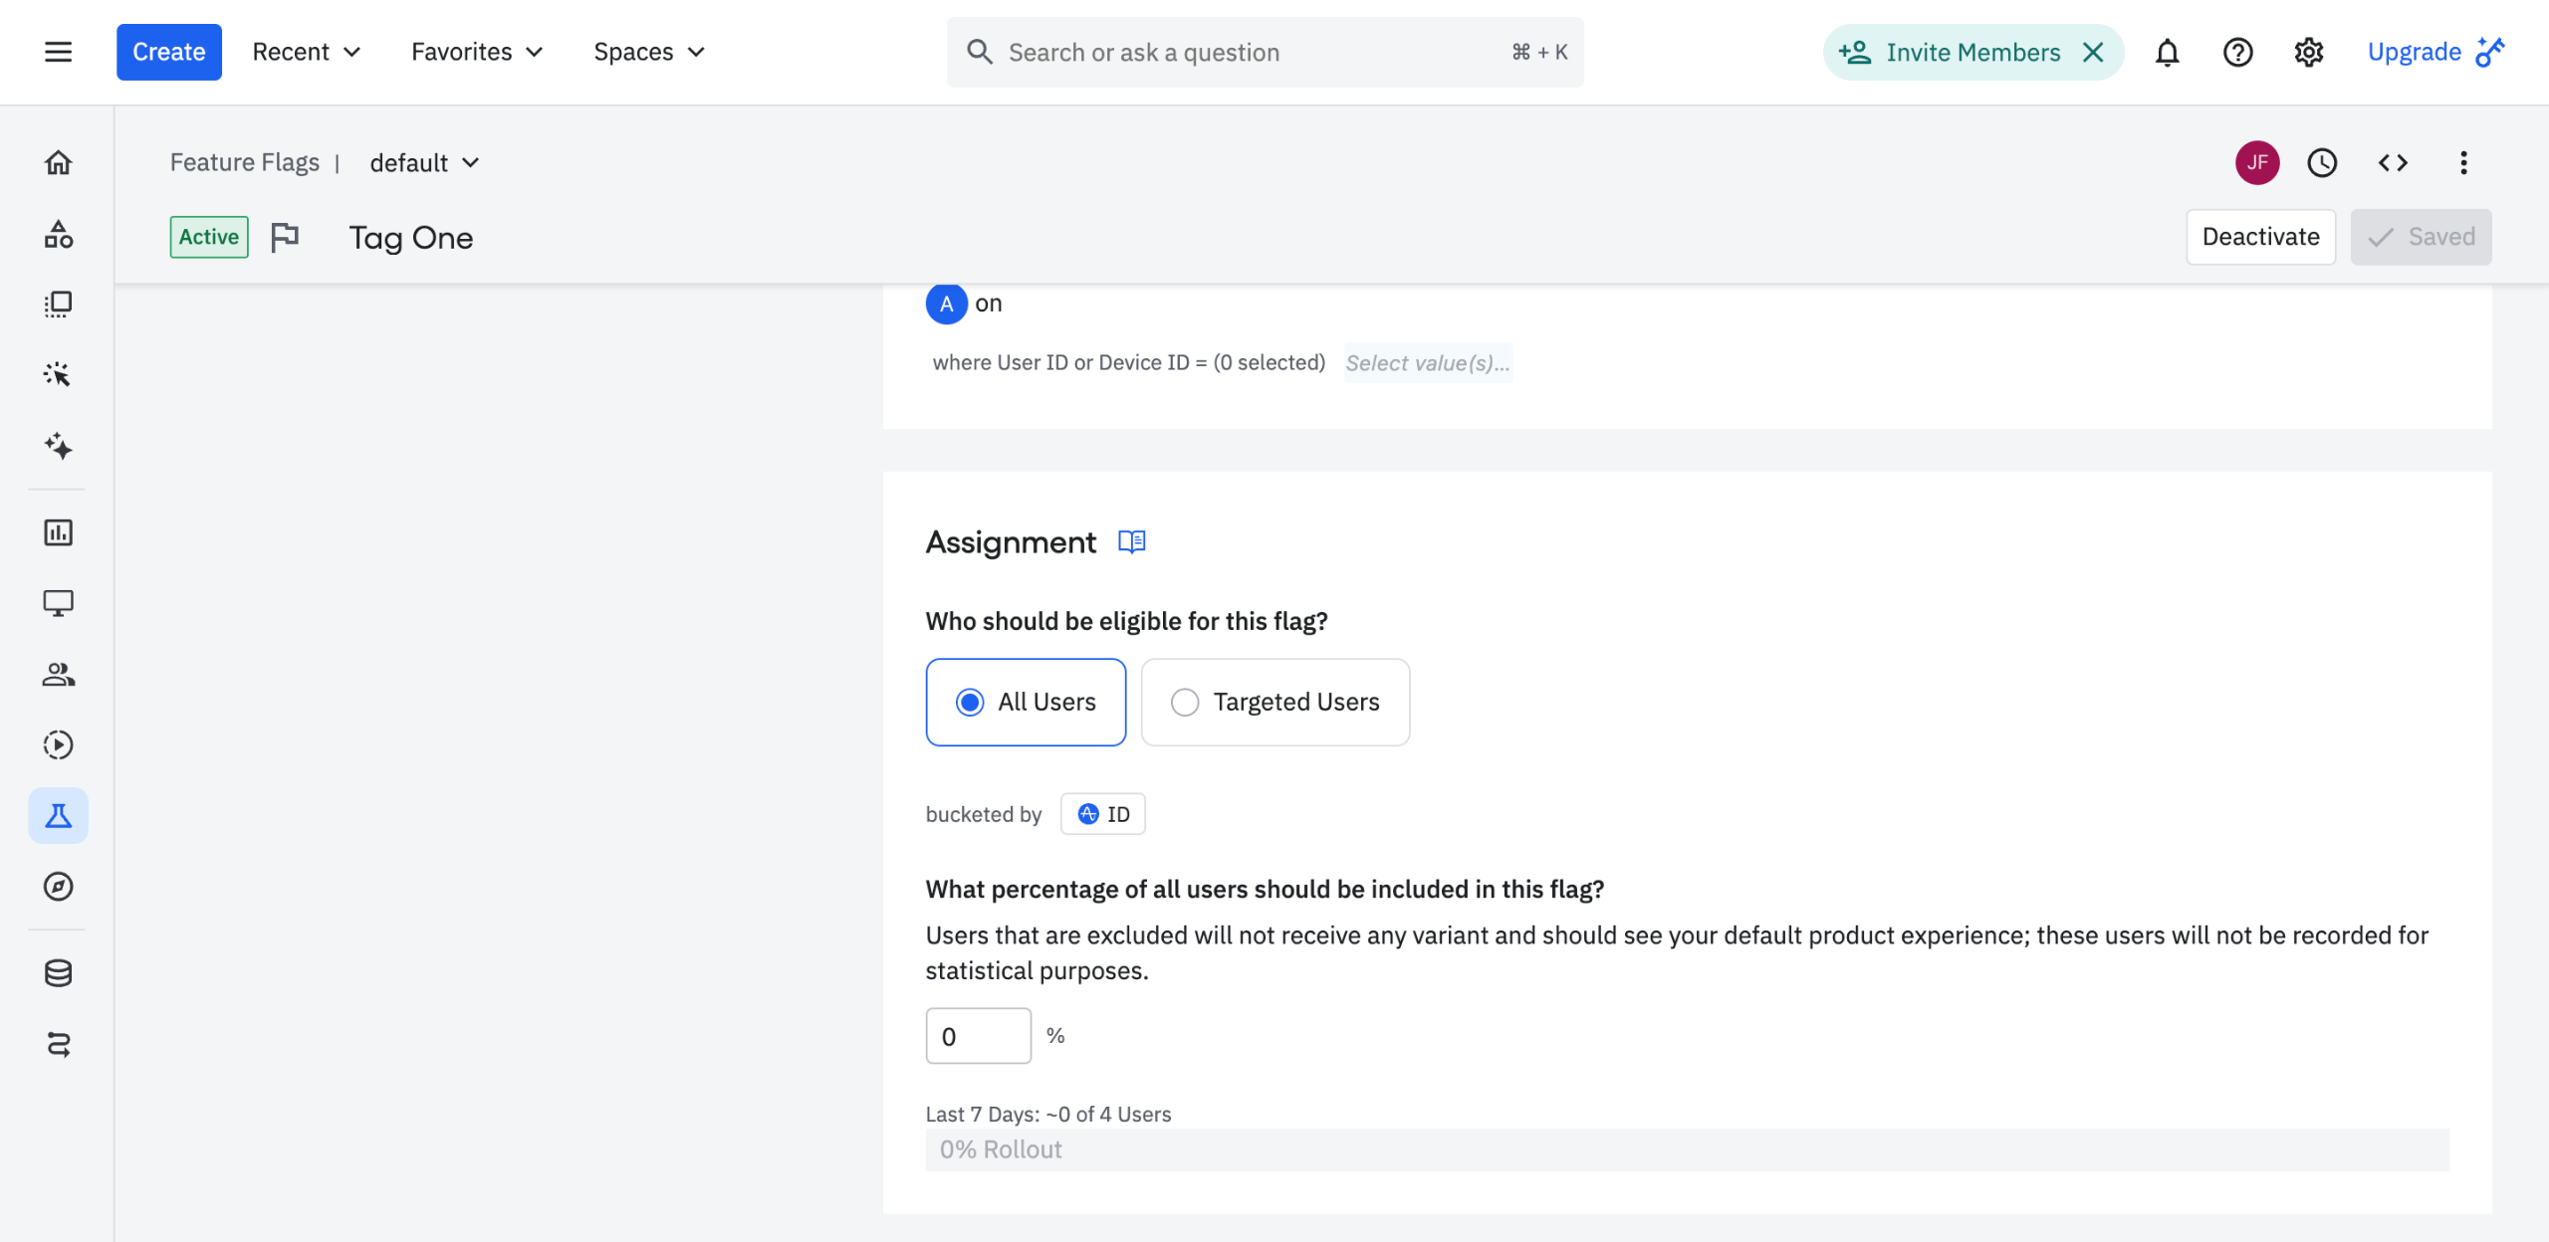Open the data database sidebar icon

click(58, 972)
